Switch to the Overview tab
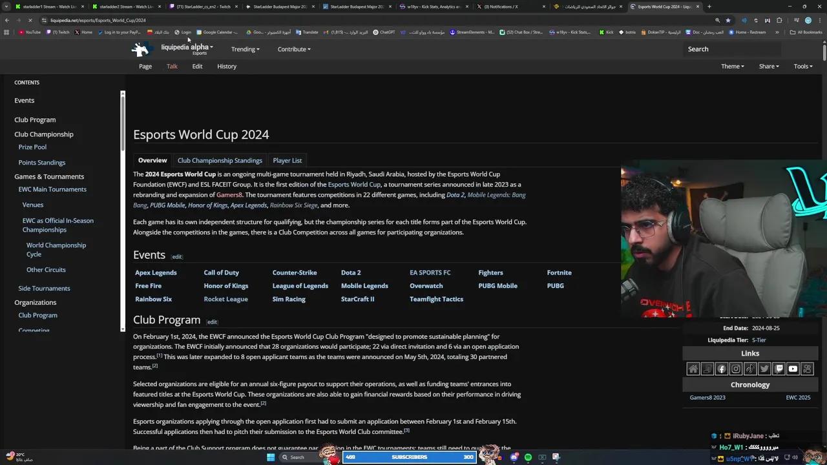827x465 pixels. pyautogui.click(x=152, y=160)
